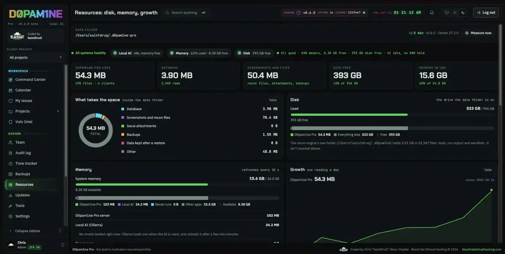
Task: Click the 54.3 MB donut chart
Action: pos(96,130)
